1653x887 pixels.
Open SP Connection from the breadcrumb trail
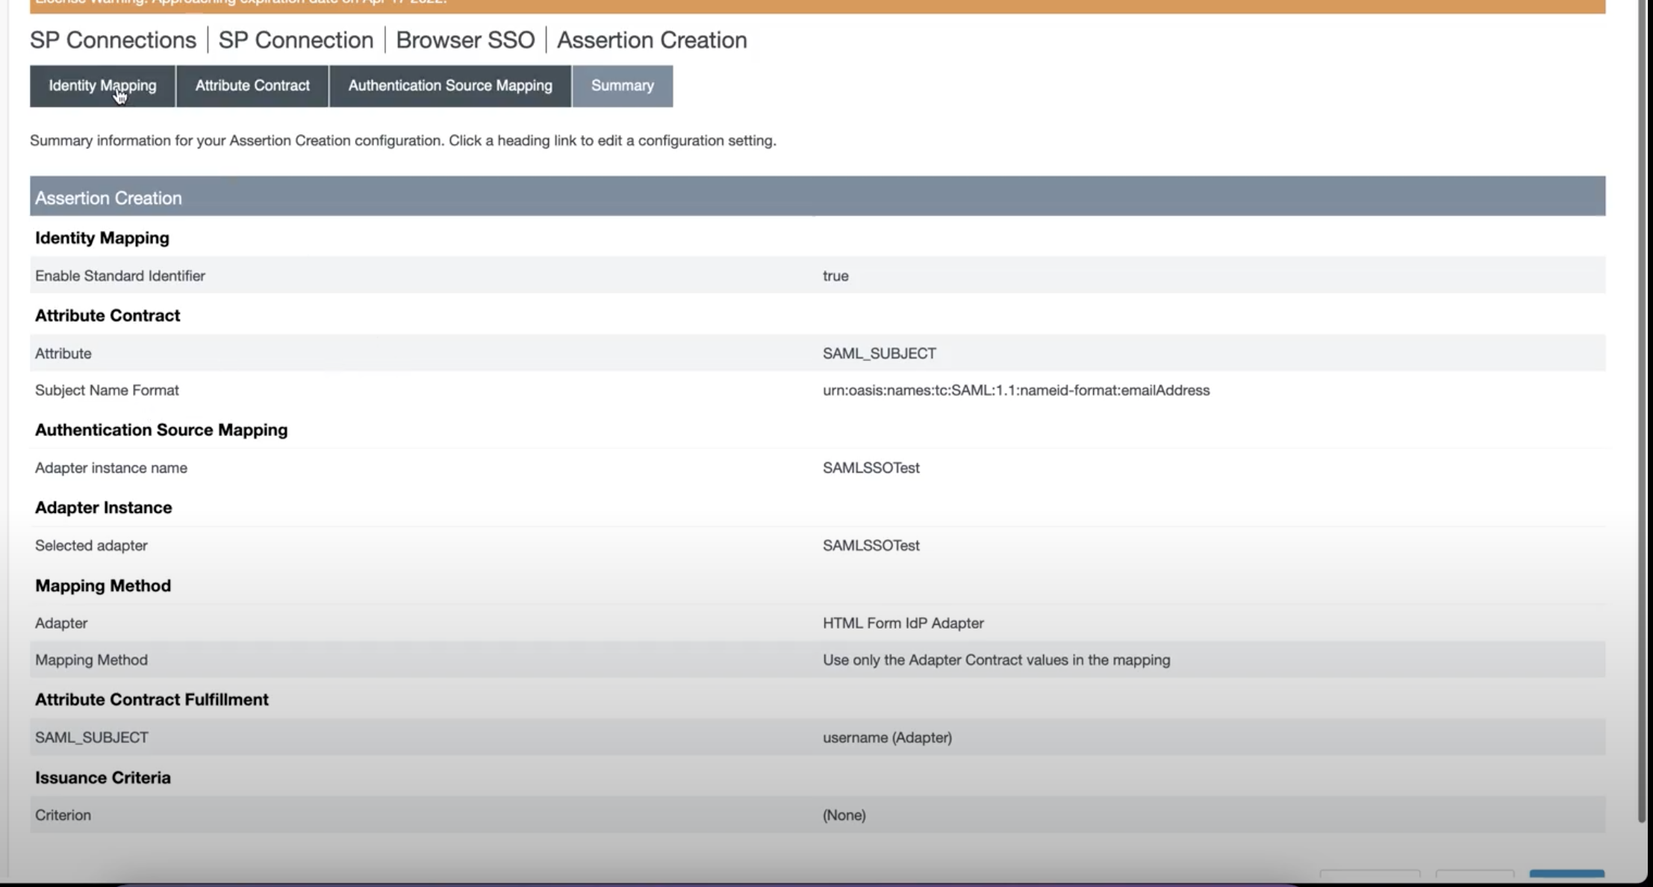[296, 40]
